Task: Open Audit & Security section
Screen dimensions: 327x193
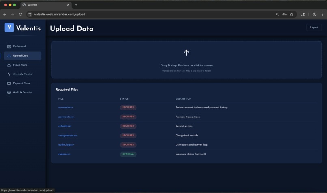Action: pos(23,92)
